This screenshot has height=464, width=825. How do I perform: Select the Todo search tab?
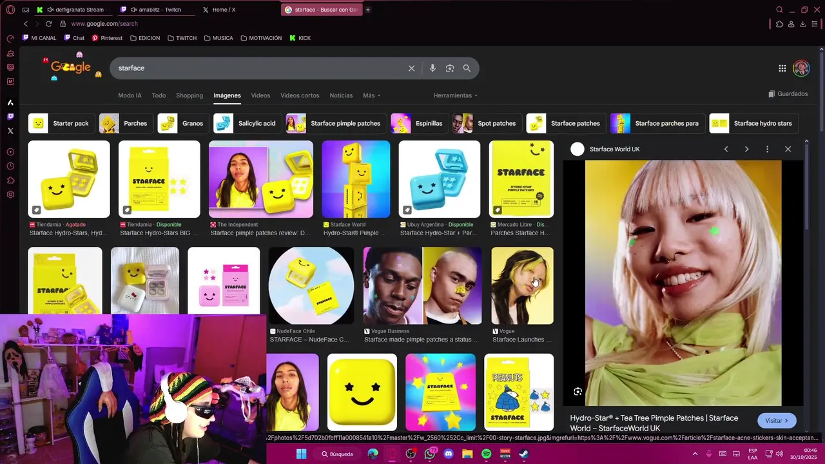[159, 95]
